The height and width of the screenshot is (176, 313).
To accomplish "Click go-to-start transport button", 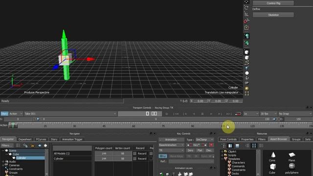I will tap(176, 114).
